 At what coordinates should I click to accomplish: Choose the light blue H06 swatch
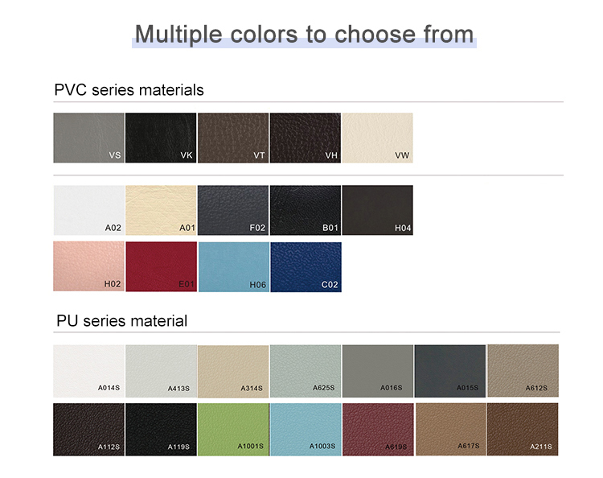(x=233, y=266)
